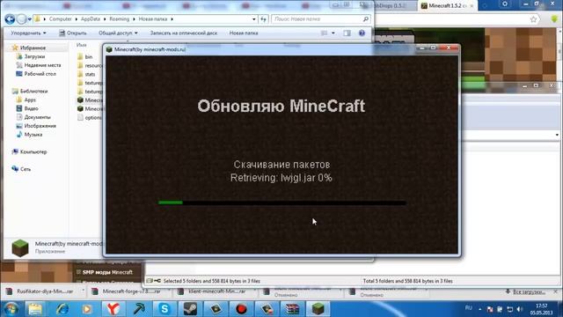This screenshot has height=317, width=563.
Task: Open Explorer help via question mark icon
Action: point(362,33)
